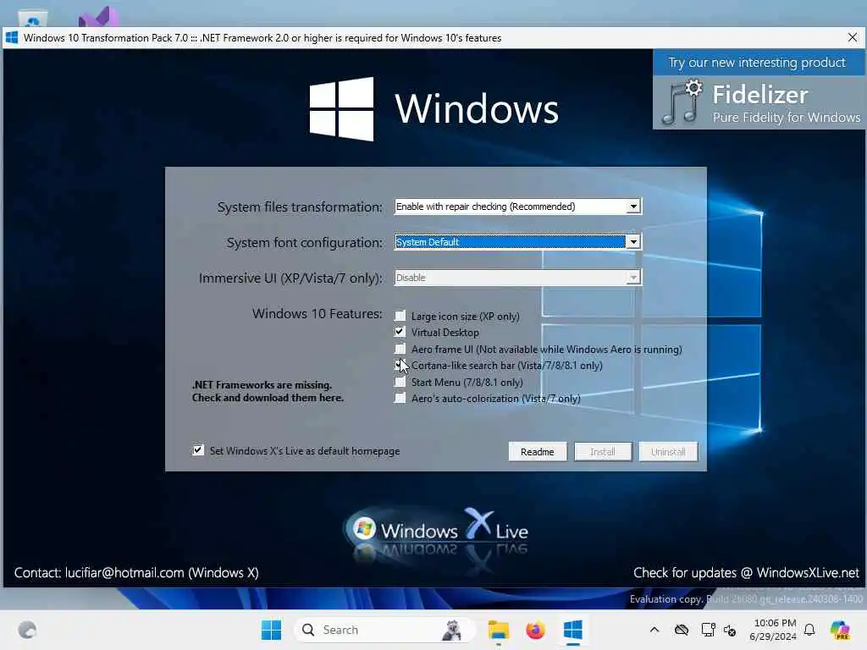Click the Try our new interesting product banner
Image resolution: width=867 pixels, height=650 pixels.
tap(757, 63)
